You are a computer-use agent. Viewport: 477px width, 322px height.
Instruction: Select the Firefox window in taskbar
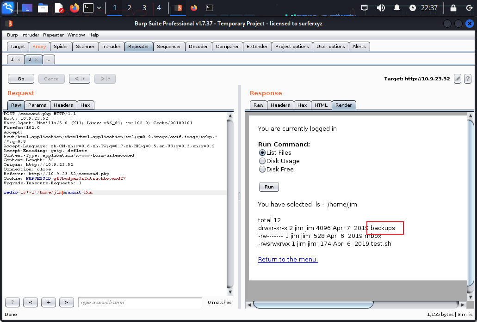pyautogui.click(x=194, y=8)
